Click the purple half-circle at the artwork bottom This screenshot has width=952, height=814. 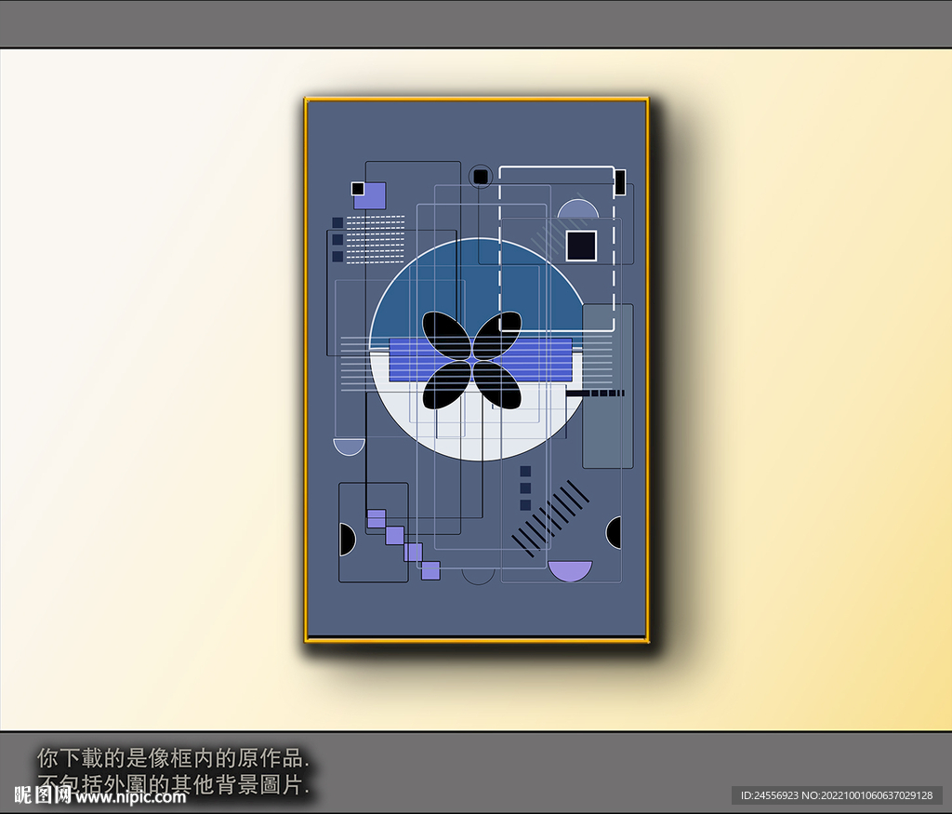[570, 569]
